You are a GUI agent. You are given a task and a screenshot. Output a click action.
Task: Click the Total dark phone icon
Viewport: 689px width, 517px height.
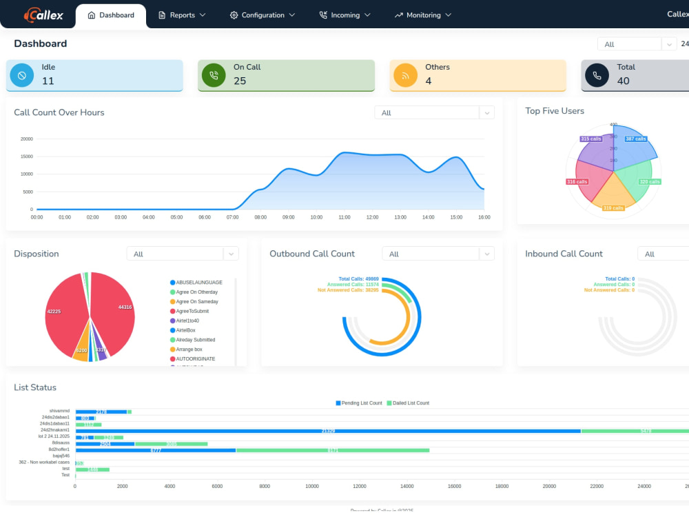[597, 75]
